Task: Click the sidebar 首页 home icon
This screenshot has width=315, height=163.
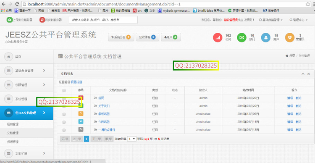Action: tap(9, 57)
